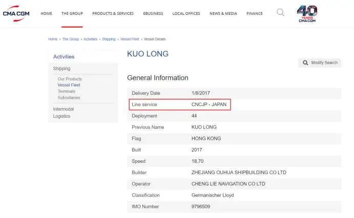Screen dimensions: 354x218
Task: Follow Vessel Fleet breadcrumb link
Action: coord(130,39)
